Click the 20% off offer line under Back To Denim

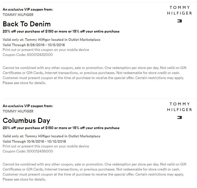[x=61, y=31]
